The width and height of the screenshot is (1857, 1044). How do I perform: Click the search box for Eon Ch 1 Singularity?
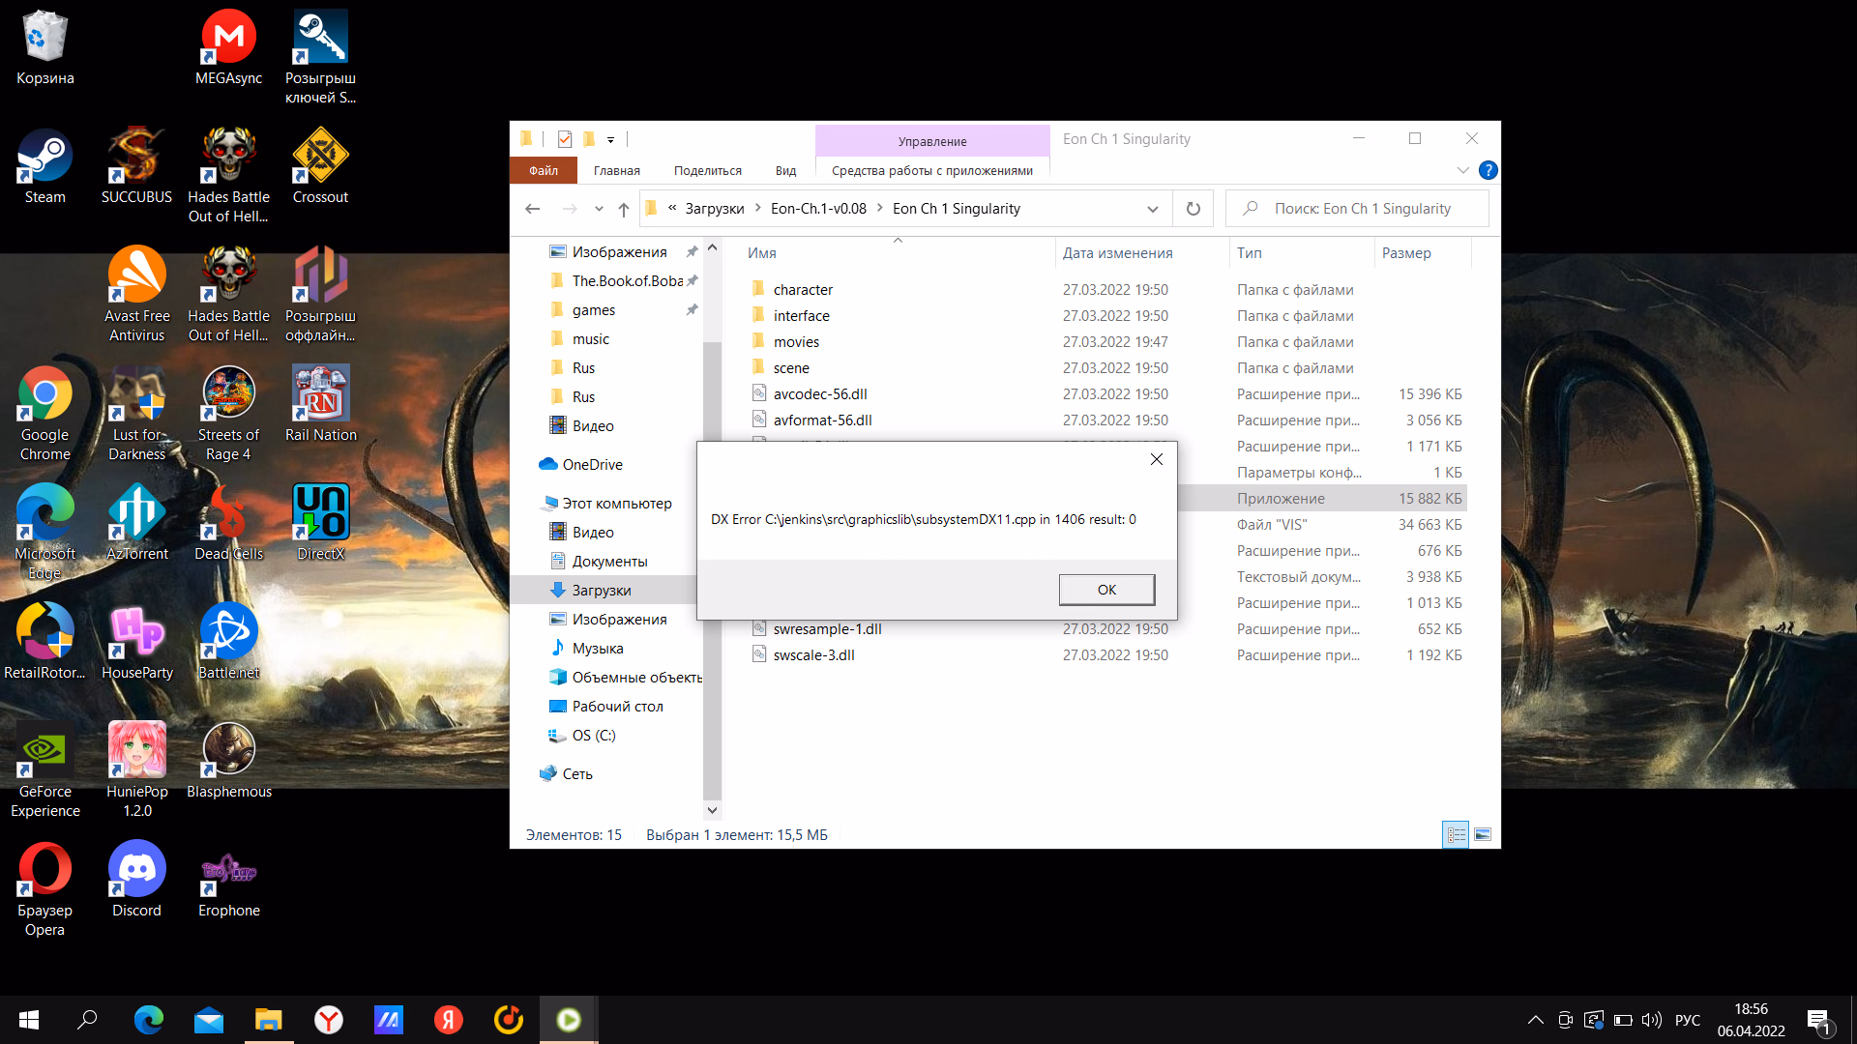[1362, 209]
